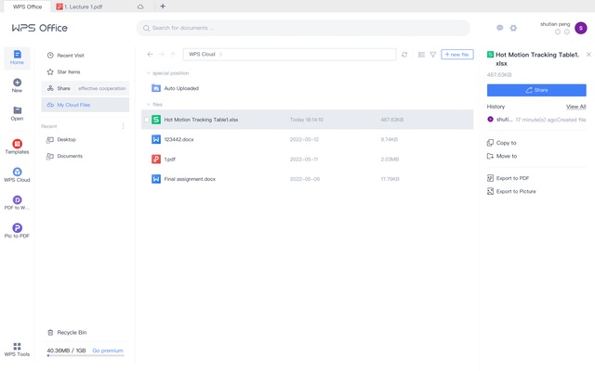
Task: Click the Move to action
Action: pos(502,156)
